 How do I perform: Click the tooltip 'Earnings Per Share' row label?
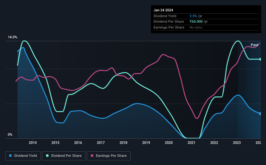[x=169, y=27]
